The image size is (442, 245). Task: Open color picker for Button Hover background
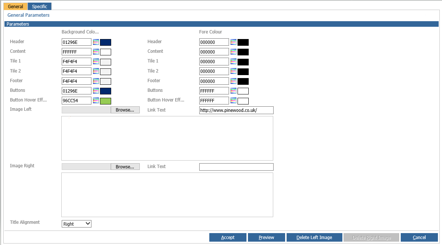[96, 101]
